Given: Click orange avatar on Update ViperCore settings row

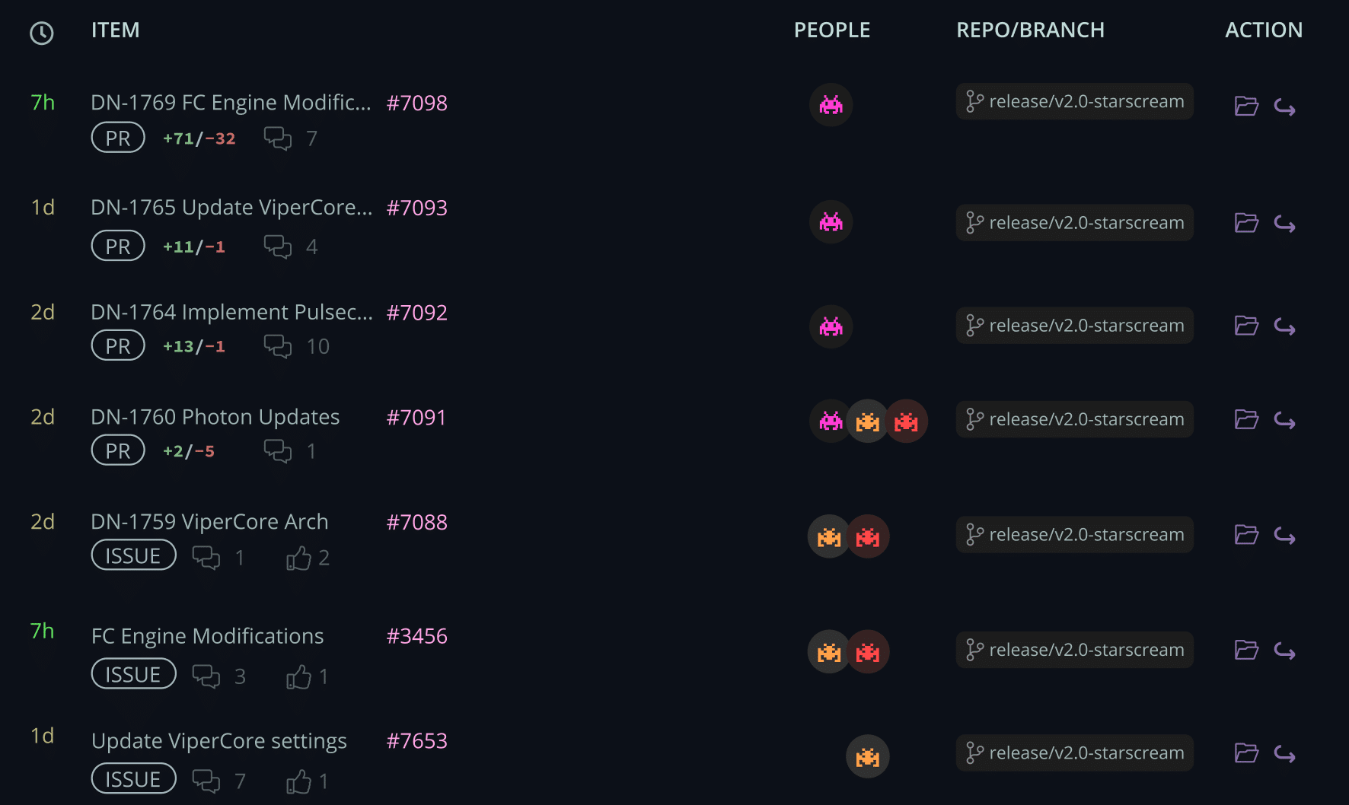Looking at the screenshot, I should [868, 756].
